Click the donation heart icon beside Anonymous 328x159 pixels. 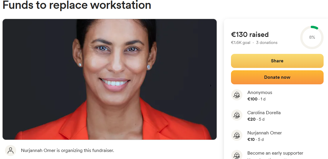point(237,95)
